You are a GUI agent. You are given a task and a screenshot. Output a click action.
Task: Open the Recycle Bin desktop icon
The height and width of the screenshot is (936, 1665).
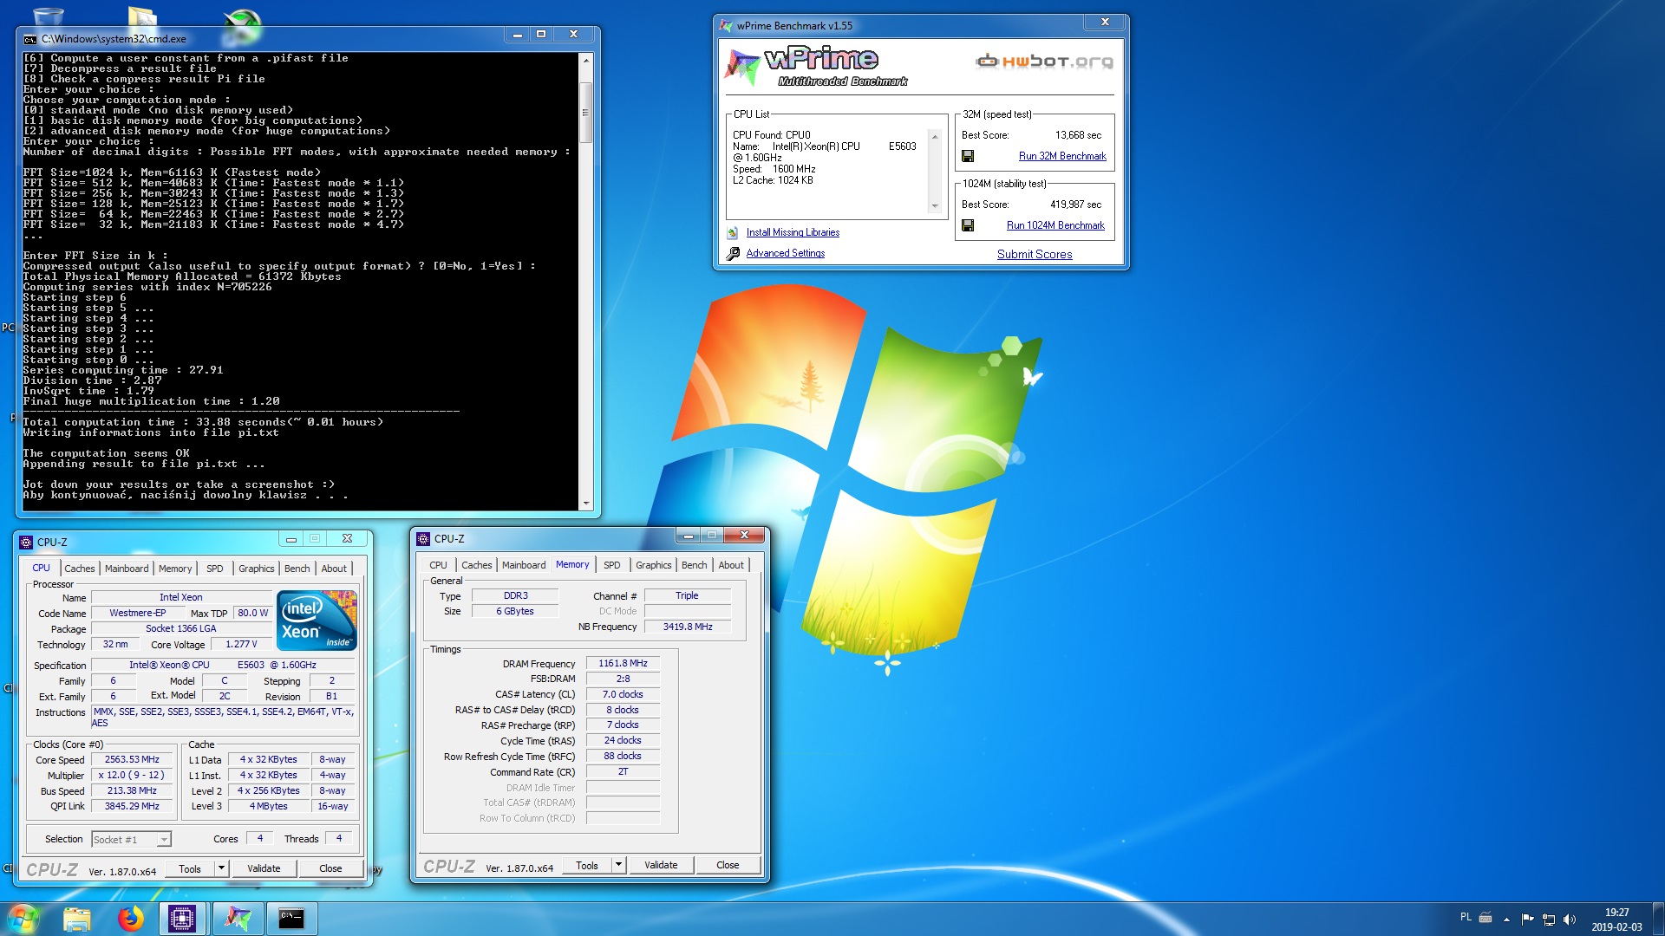[x=48, y=16]
